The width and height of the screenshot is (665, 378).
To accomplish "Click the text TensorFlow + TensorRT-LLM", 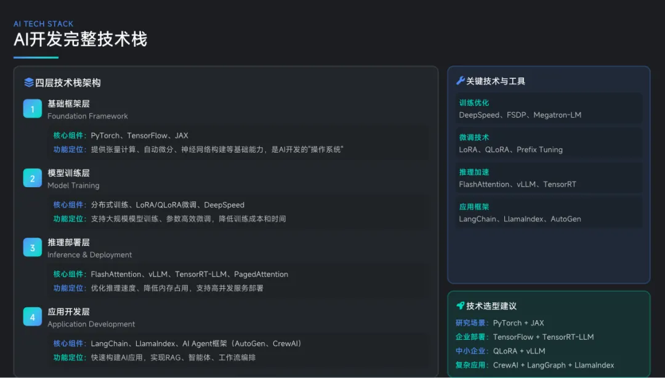I will [x=543, y=337].
